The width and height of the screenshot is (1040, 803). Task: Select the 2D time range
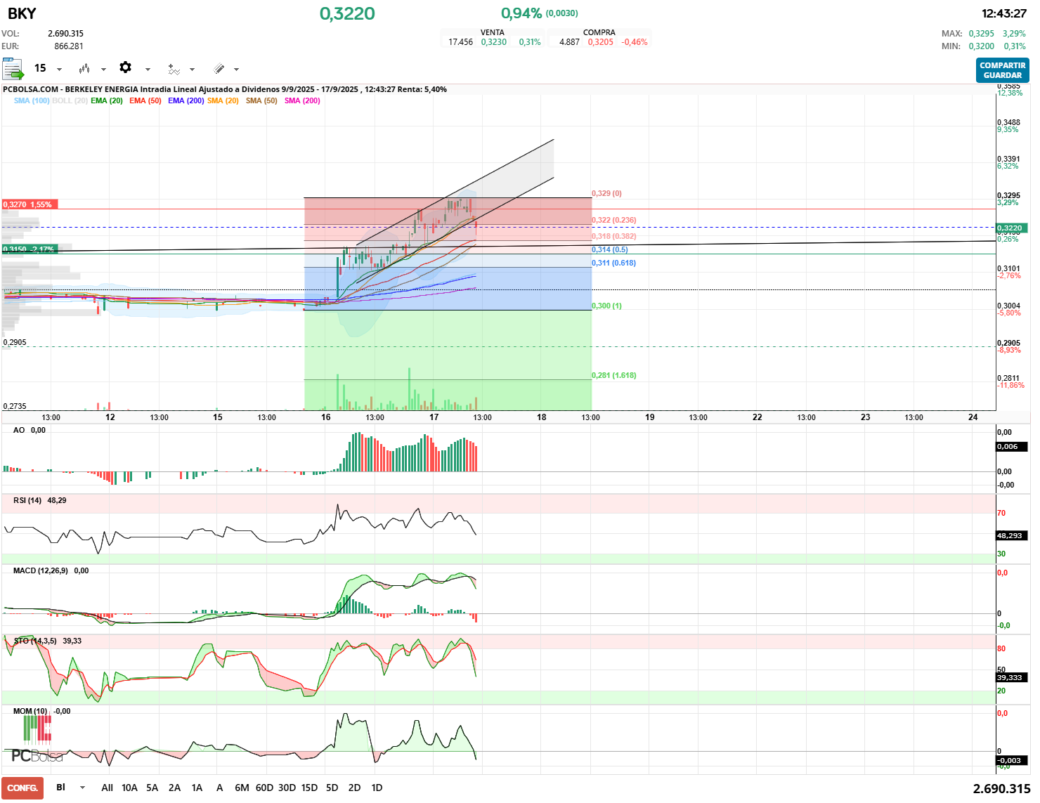pos(355,788)
